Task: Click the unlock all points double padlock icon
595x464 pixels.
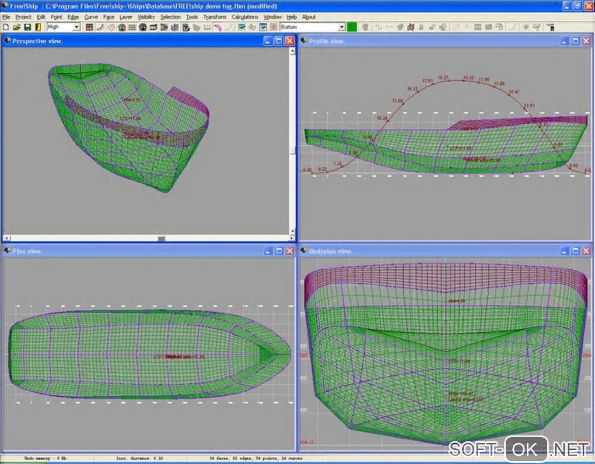Action: click(442, 27)
